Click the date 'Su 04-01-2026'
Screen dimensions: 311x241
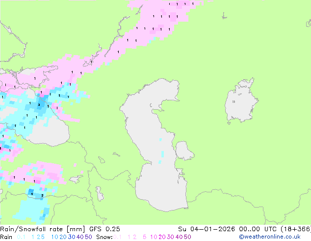click(x=207, y=229)
